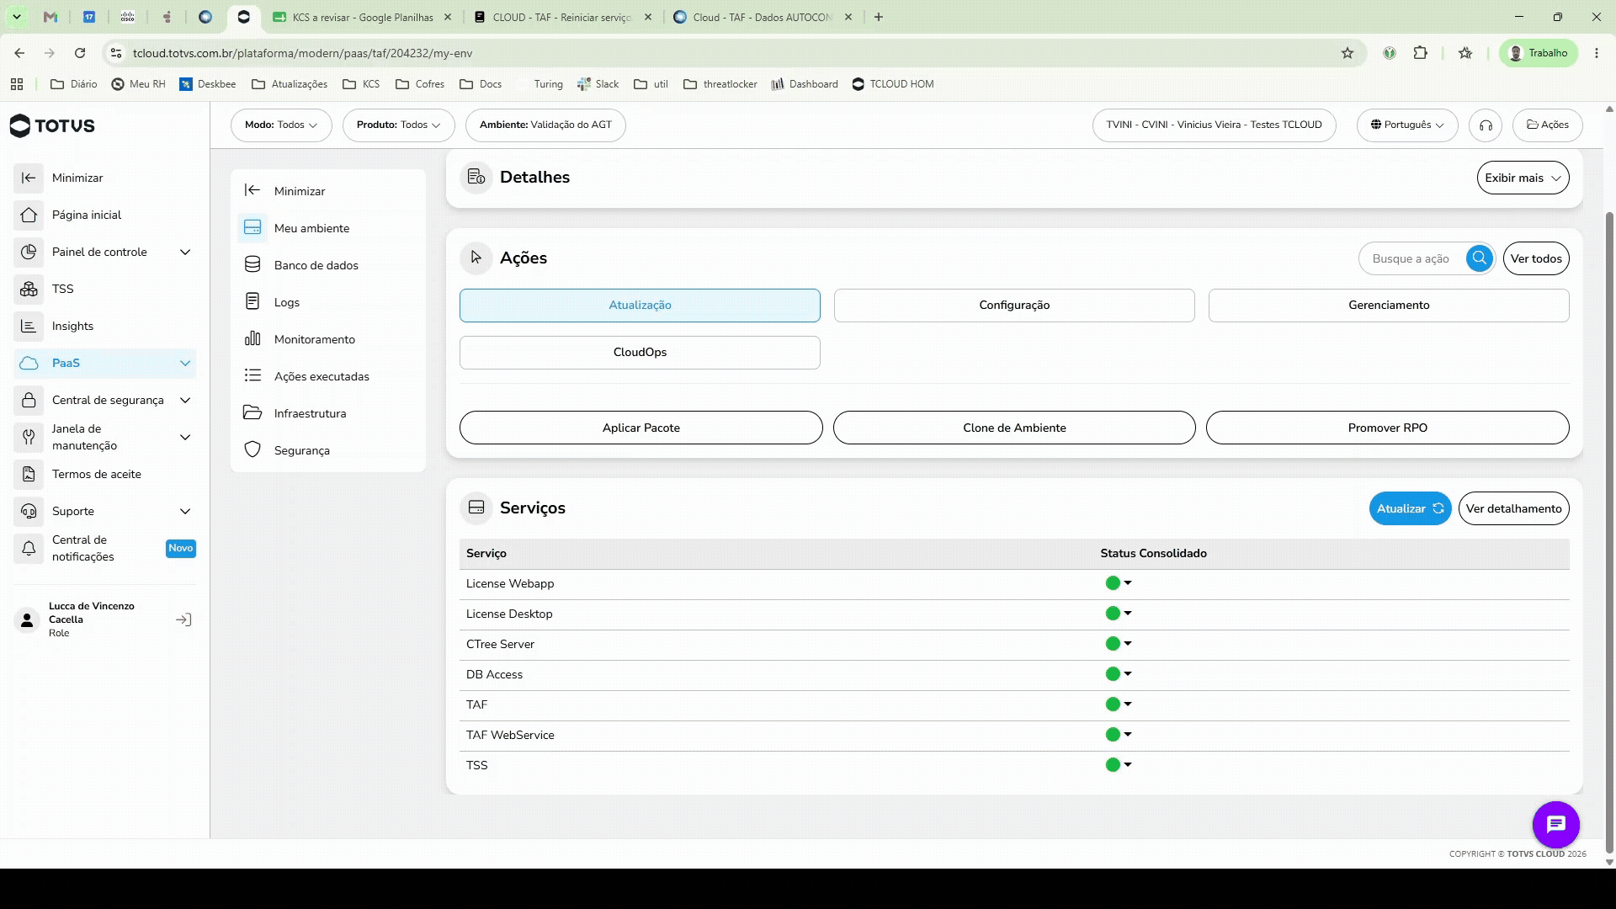Image resolution: width=1616 pixels, height=909 pixels.
Task: Click the Painel de controle pie-chart icon
Action: [x=29, y=252]
